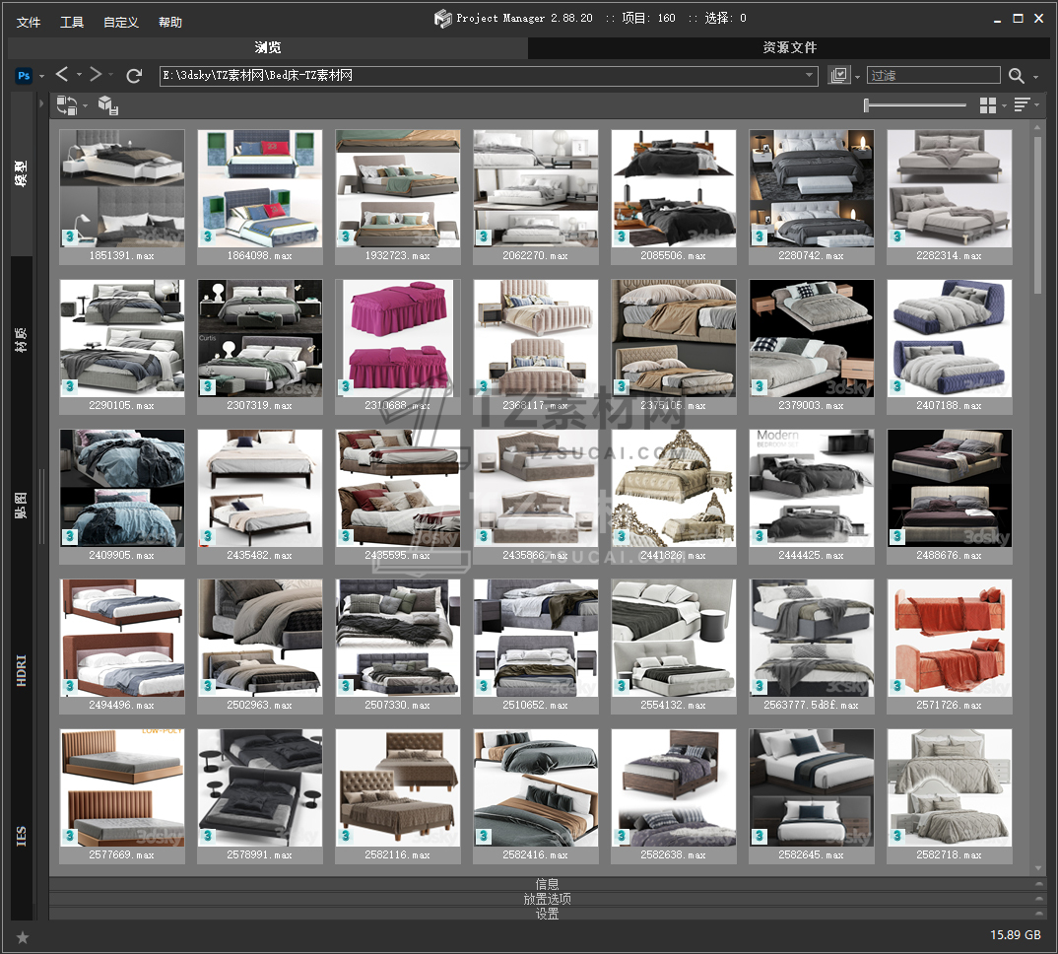1058x954 pixels.
Task: Select the 材质 side tab
Action: tap(22, 340)
